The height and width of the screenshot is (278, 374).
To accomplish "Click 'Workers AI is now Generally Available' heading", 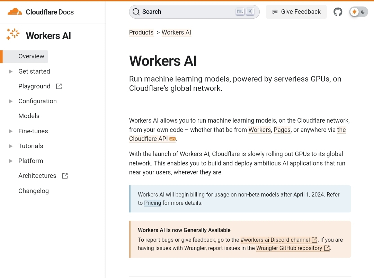I will point(184,230).
